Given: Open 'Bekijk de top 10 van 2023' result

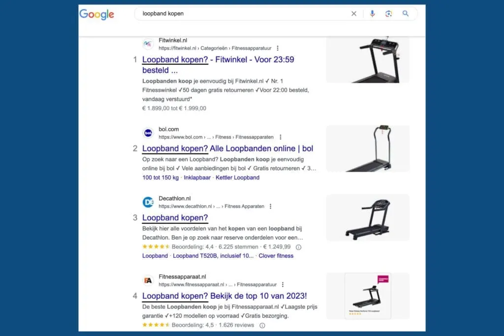Looking at the screenshot, I should [x=224, y=296].
